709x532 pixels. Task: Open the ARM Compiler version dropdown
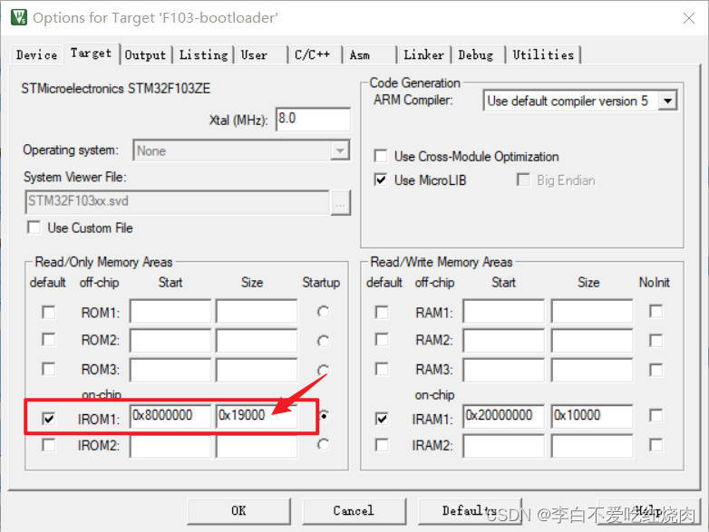668,101
